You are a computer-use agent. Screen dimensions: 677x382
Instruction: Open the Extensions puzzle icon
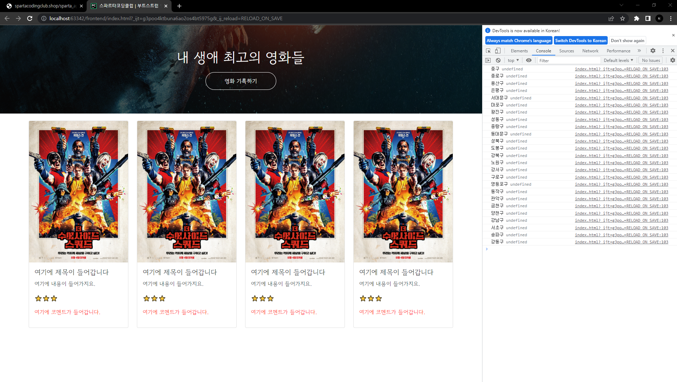[637, 18]
